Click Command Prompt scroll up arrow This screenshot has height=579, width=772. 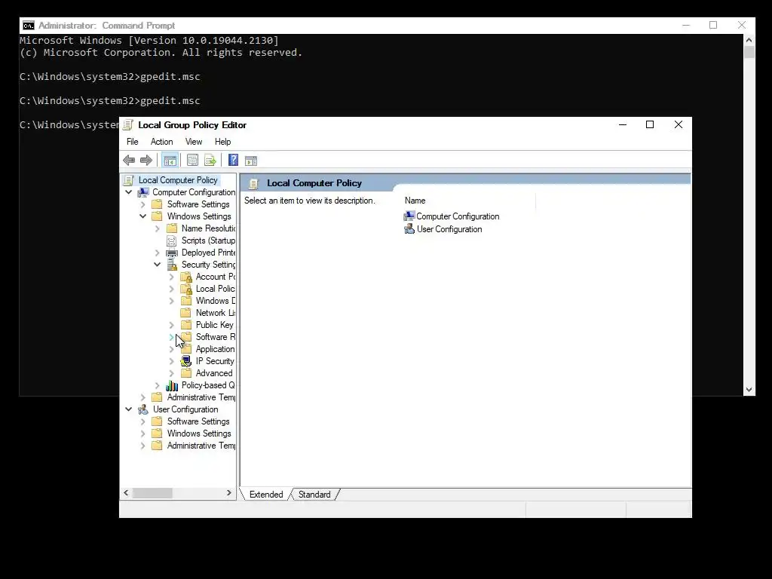(x=749, y=41)
